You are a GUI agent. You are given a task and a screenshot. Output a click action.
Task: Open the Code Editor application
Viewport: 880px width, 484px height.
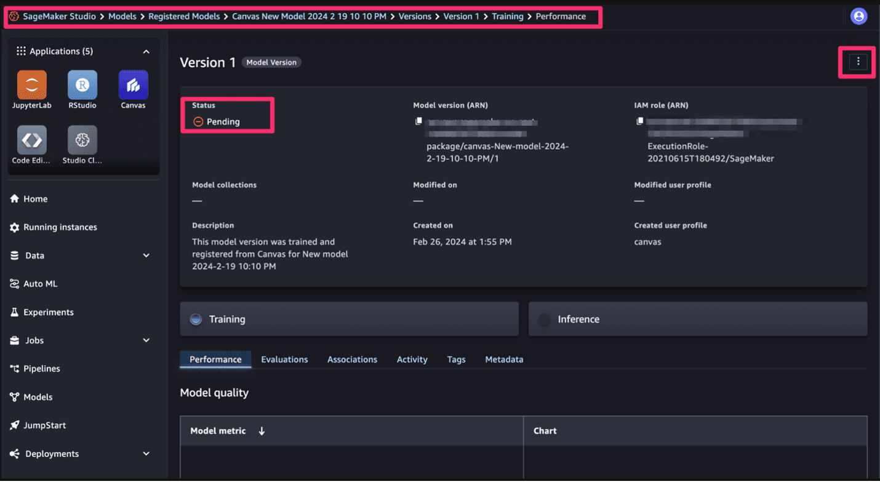(32, 141)
